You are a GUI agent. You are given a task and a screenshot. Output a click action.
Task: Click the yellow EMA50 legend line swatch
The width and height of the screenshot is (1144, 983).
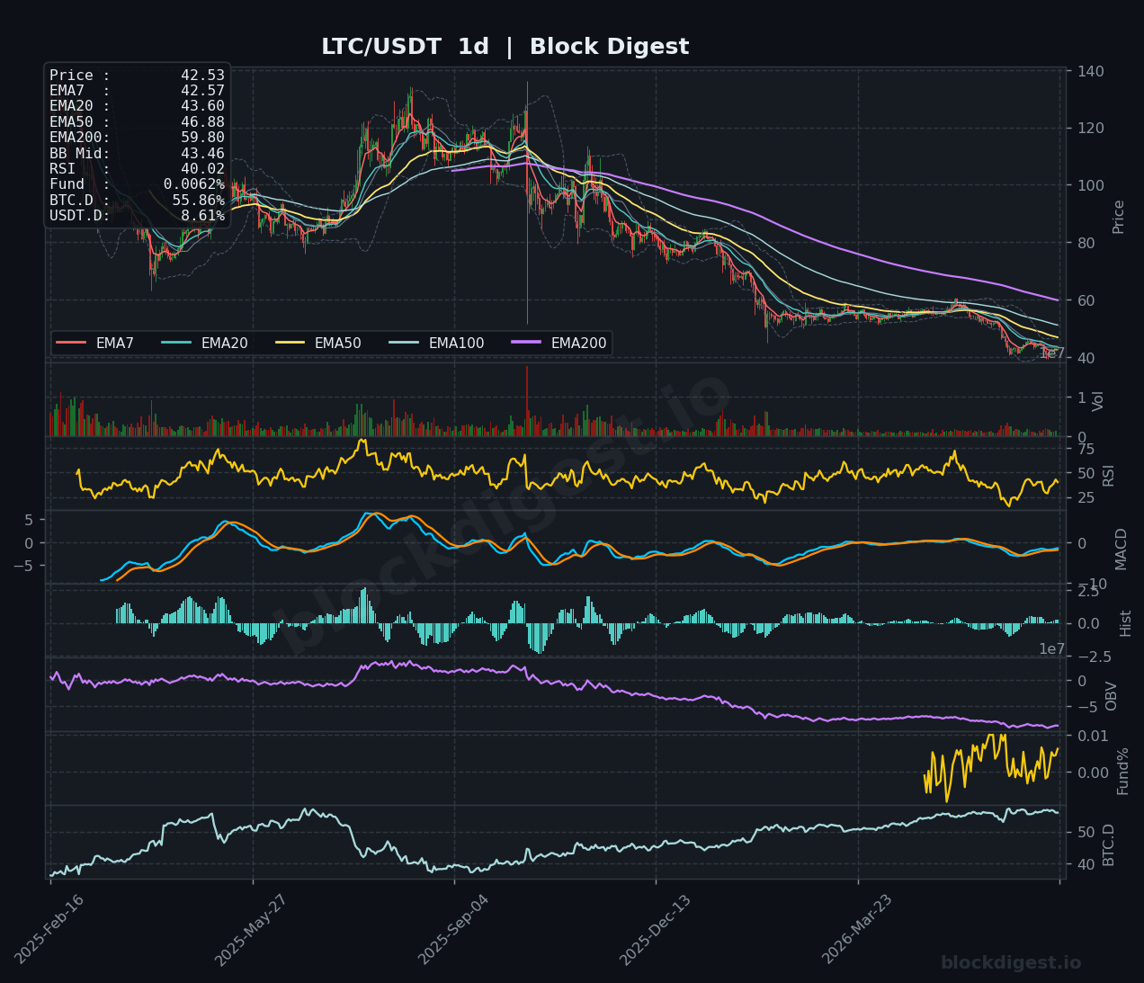290,343
